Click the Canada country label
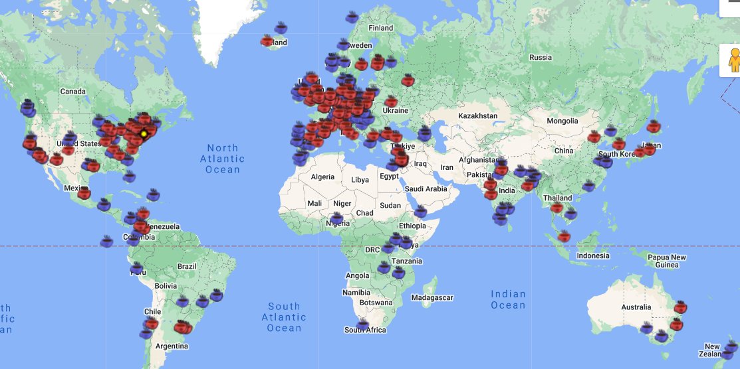 coord(72,91)
